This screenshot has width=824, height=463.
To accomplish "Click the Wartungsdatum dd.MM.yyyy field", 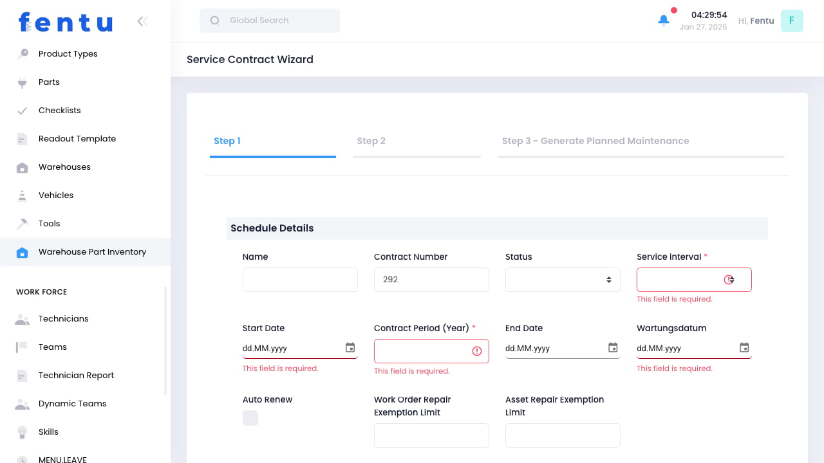I will tap(694, 348).
